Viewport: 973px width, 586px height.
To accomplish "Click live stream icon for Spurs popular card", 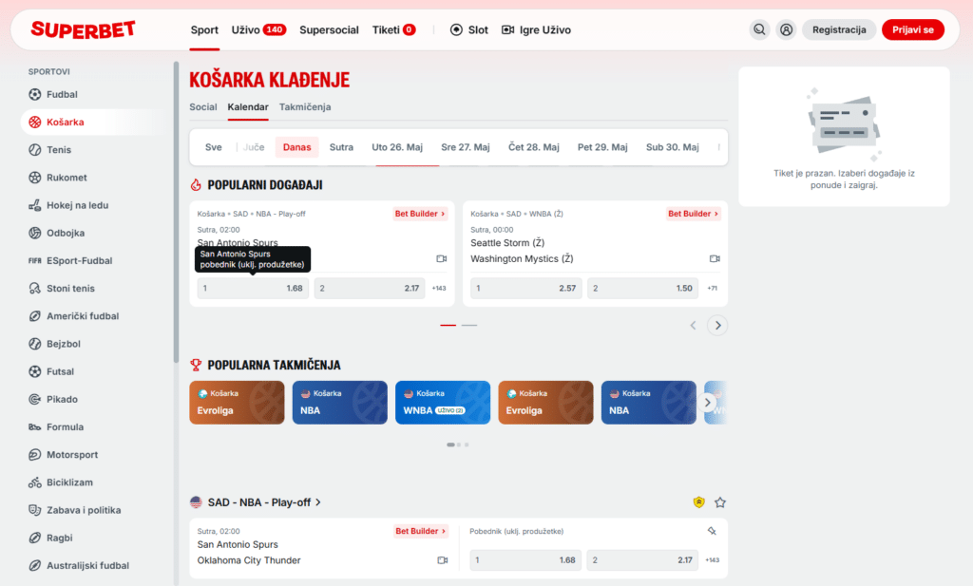I will (x=441, y=258).
